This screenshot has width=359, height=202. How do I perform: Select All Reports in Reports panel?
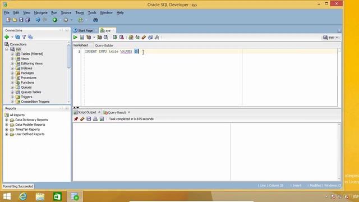coord(17,115)
